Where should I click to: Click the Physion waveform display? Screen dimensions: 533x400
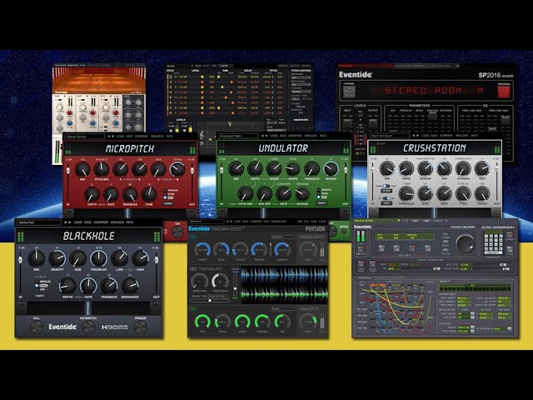[284, 285]
